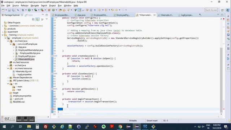Click the Smart Insert status bar entry
The height and width of the screenshot is (130, 231).
(152, 121)
